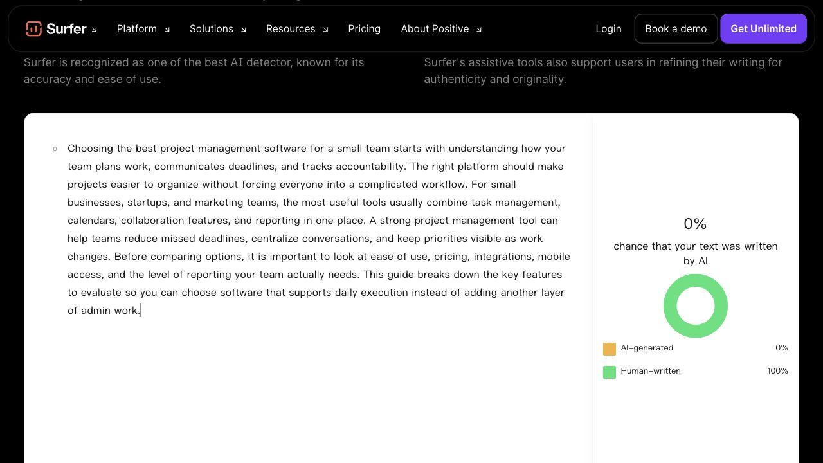Go to Login
This screenshot has height=463, width=823.
(x=608, y=28)
